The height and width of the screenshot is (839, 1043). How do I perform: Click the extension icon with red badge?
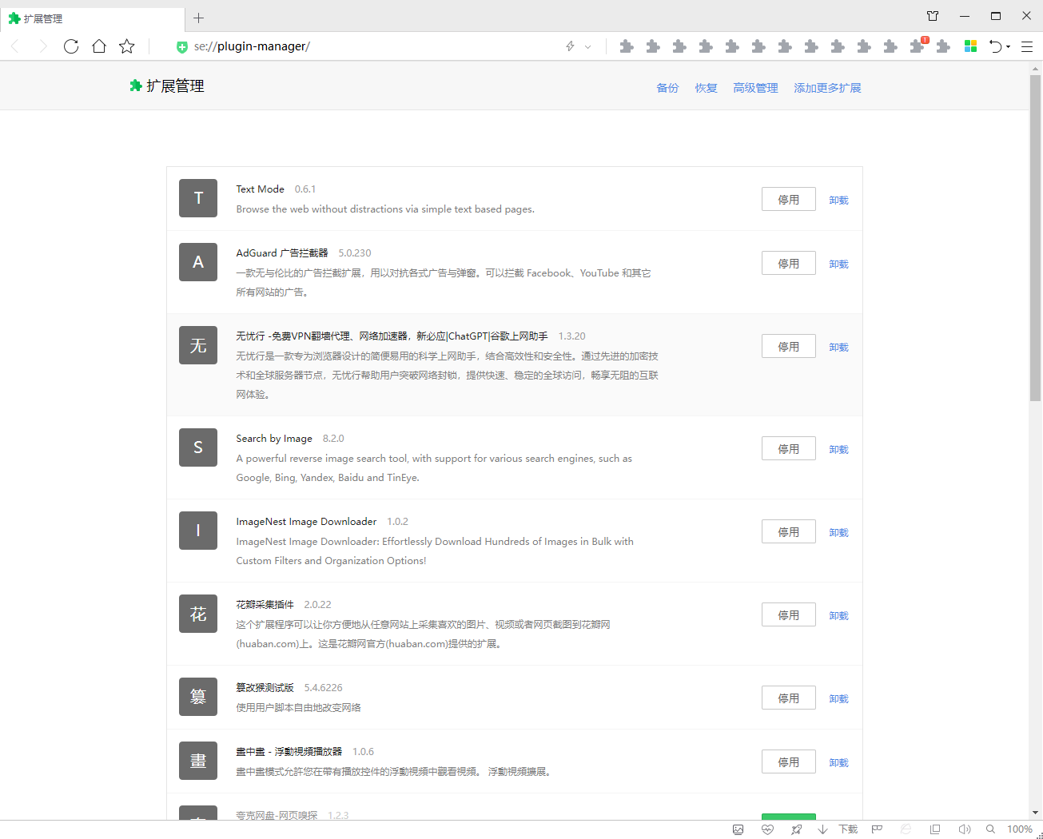coord(917,46)
